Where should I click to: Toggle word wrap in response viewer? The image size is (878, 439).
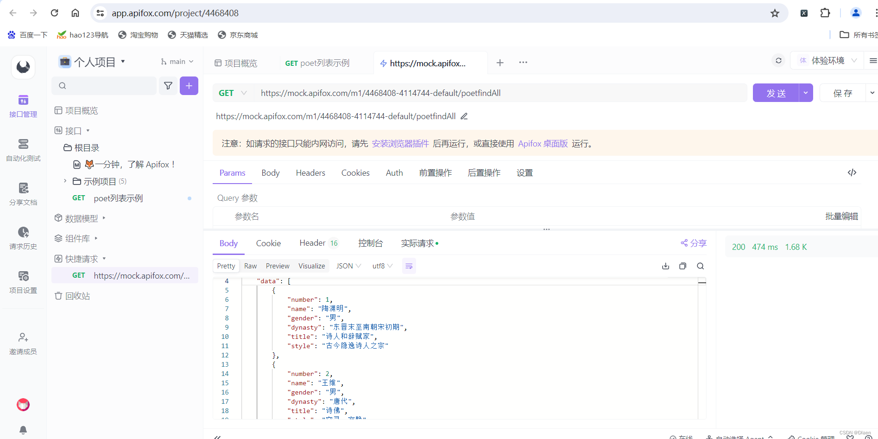click(409, 266)
